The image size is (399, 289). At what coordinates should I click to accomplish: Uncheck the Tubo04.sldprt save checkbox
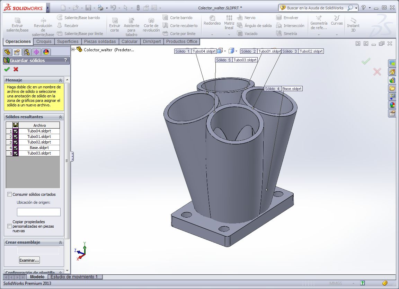[x=16, y=131]
